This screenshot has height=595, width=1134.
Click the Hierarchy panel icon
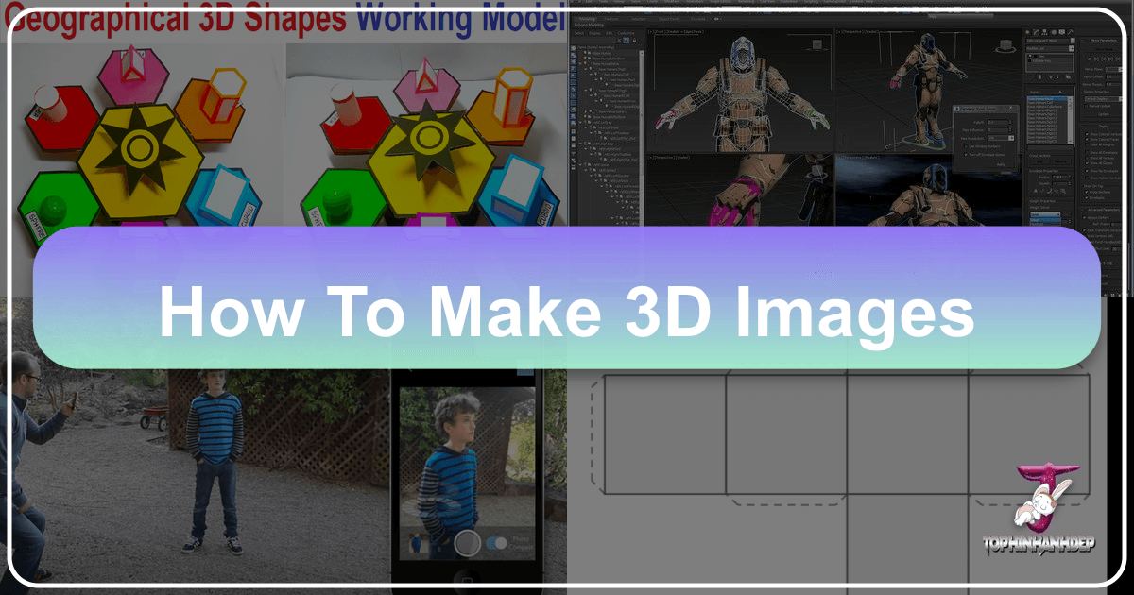point(1045,31)
